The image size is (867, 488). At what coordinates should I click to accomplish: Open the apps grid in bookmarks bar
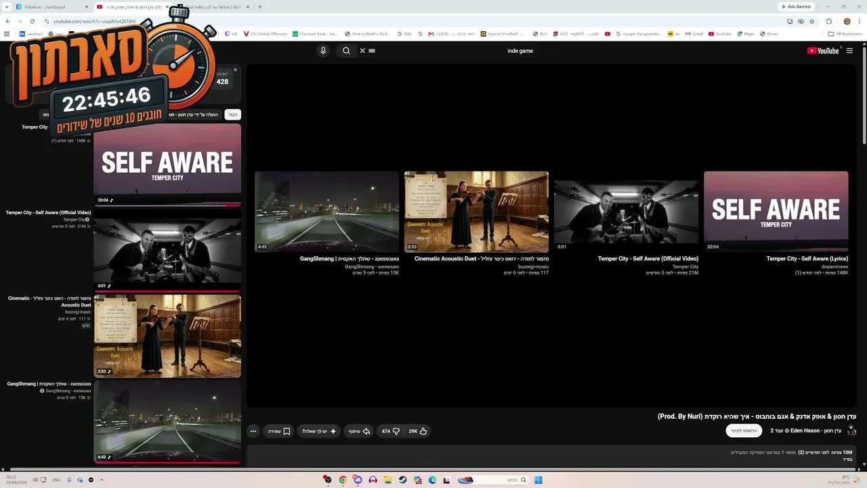point(7,34)
